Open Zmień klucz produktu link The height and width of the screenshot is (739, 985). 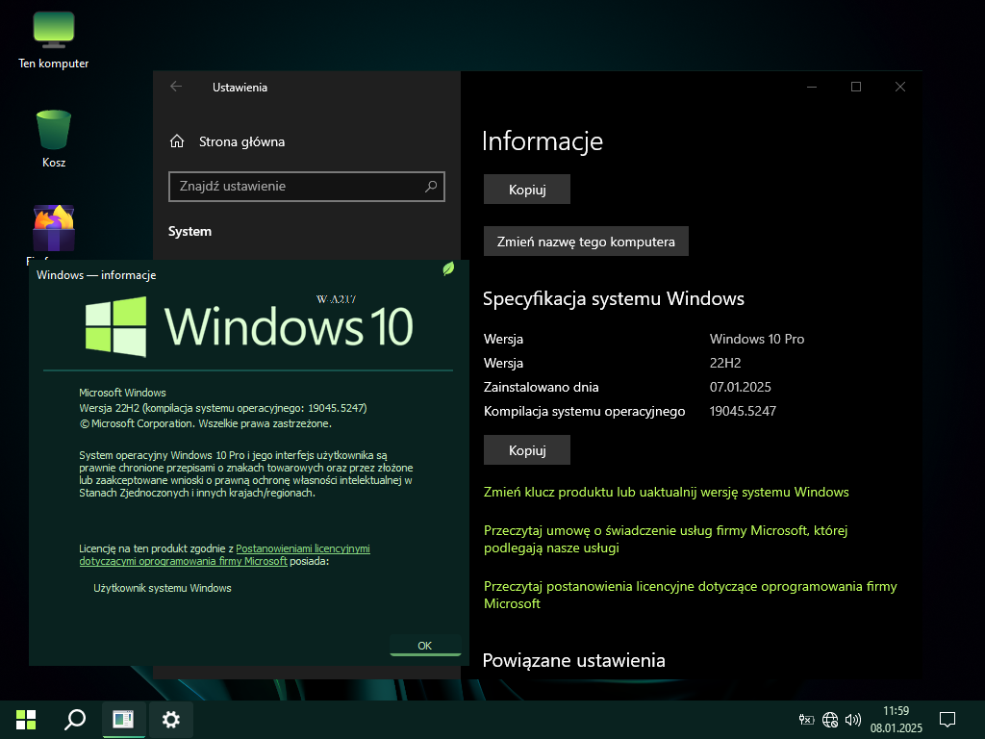coord(666,492)
